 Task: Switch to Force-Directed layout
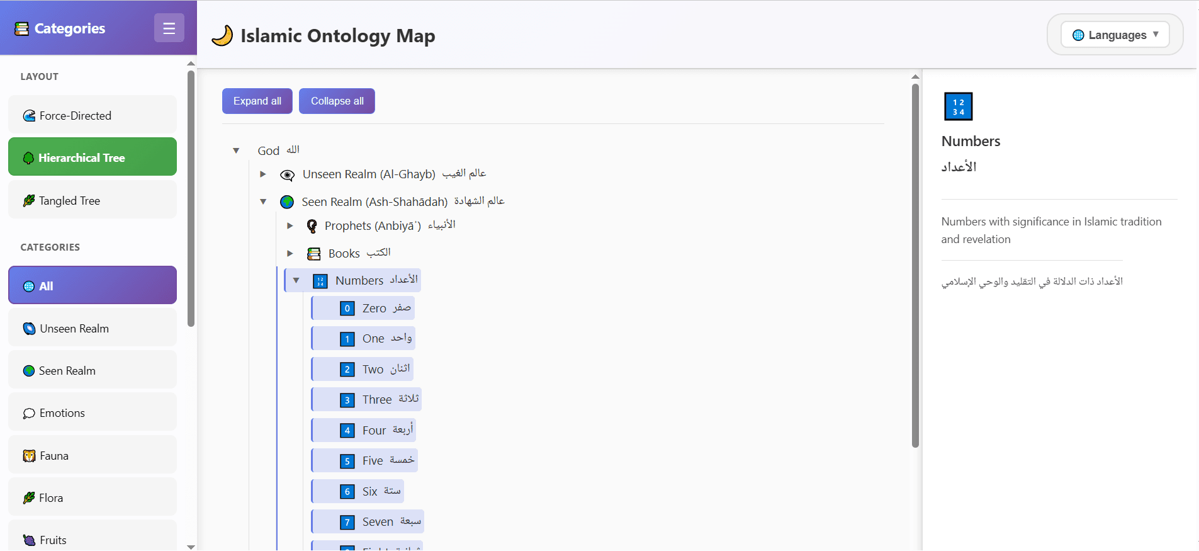pyautogui.click(x=93, y=115)
